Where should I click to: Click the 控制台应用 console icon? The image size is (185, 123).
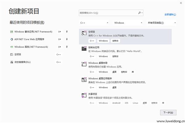click(84, 49)
